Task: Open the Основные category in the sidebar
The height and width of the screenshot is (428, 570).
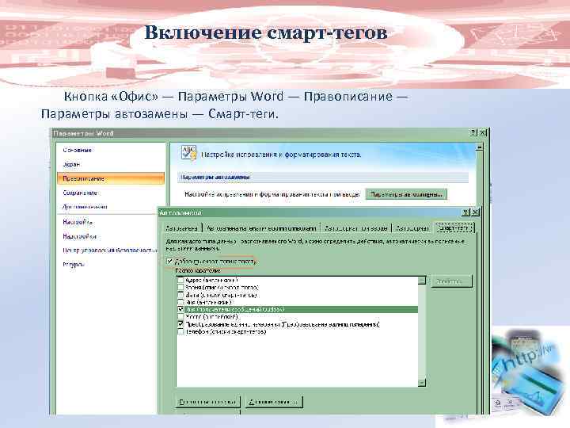Action: [77, 150]
